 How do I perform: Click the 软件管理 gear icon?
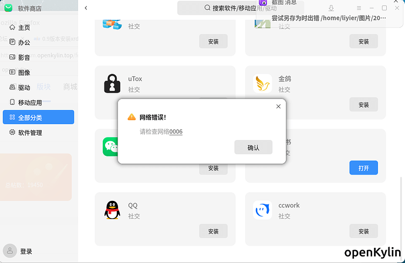pos(12,132)
